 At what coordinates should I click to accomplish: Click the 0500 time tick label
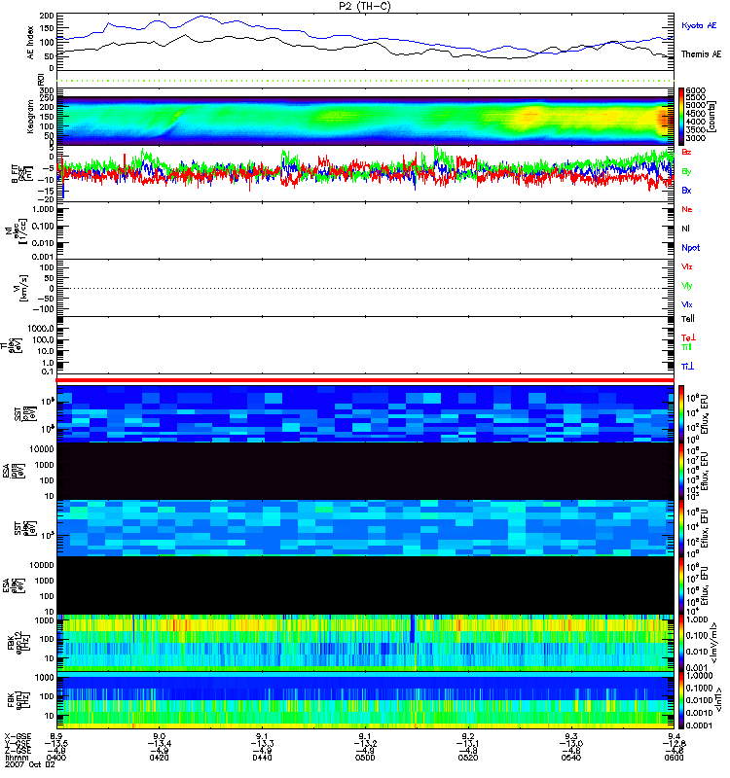pyautogui.click(x=365, y=758)
